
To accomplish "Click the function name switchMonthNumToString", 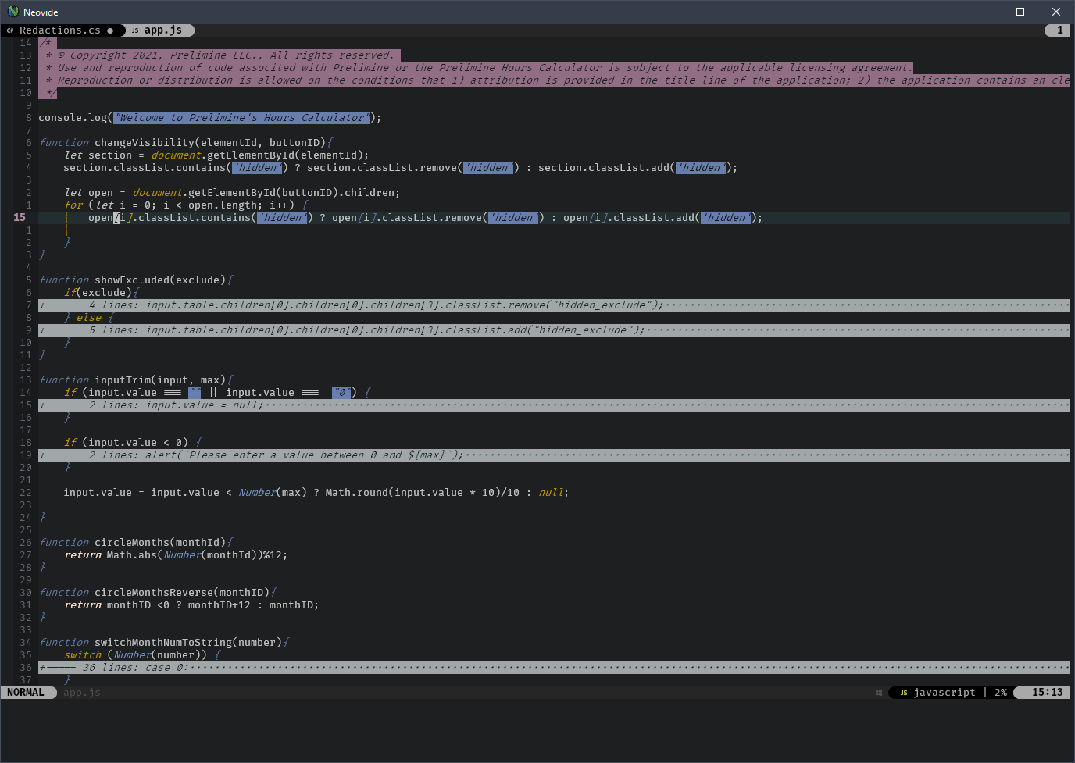I will (163, 643).
